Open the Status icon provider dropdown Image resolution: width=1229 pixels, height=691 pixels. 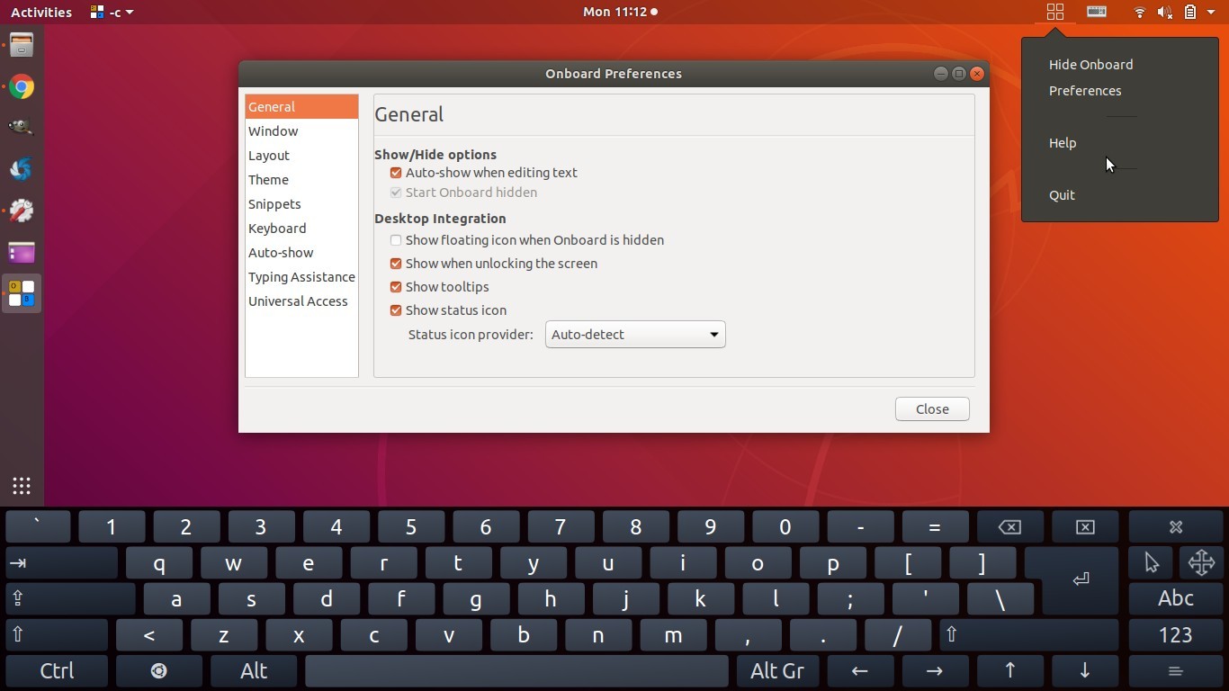tap(635, 335)
